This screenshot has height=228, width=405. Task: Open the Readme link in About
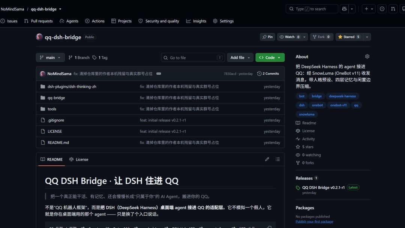pyautogui.click(x=306, y=123)
